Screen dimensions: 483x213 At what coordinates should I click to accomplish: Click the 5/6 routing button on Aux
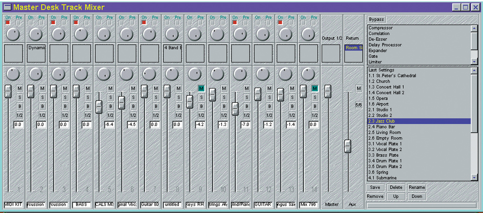pos(358,105)
